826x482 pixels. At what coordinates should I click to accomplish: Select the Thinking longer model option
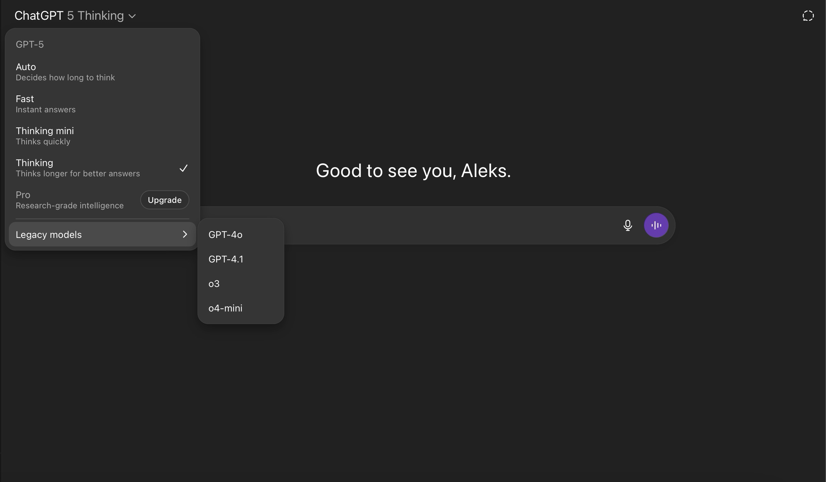78,168
